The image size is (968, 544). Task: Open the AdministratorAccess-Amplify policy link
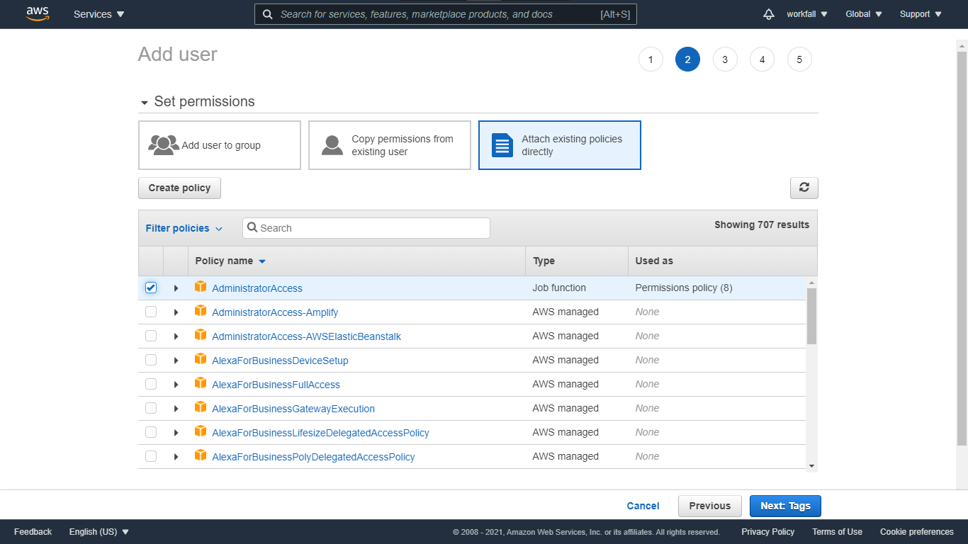point(275,312)
